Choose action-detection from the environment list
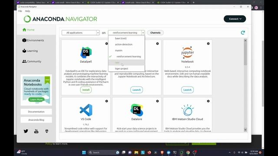The width and height of the screenshot is (278, 156). [x=126, y=44]
